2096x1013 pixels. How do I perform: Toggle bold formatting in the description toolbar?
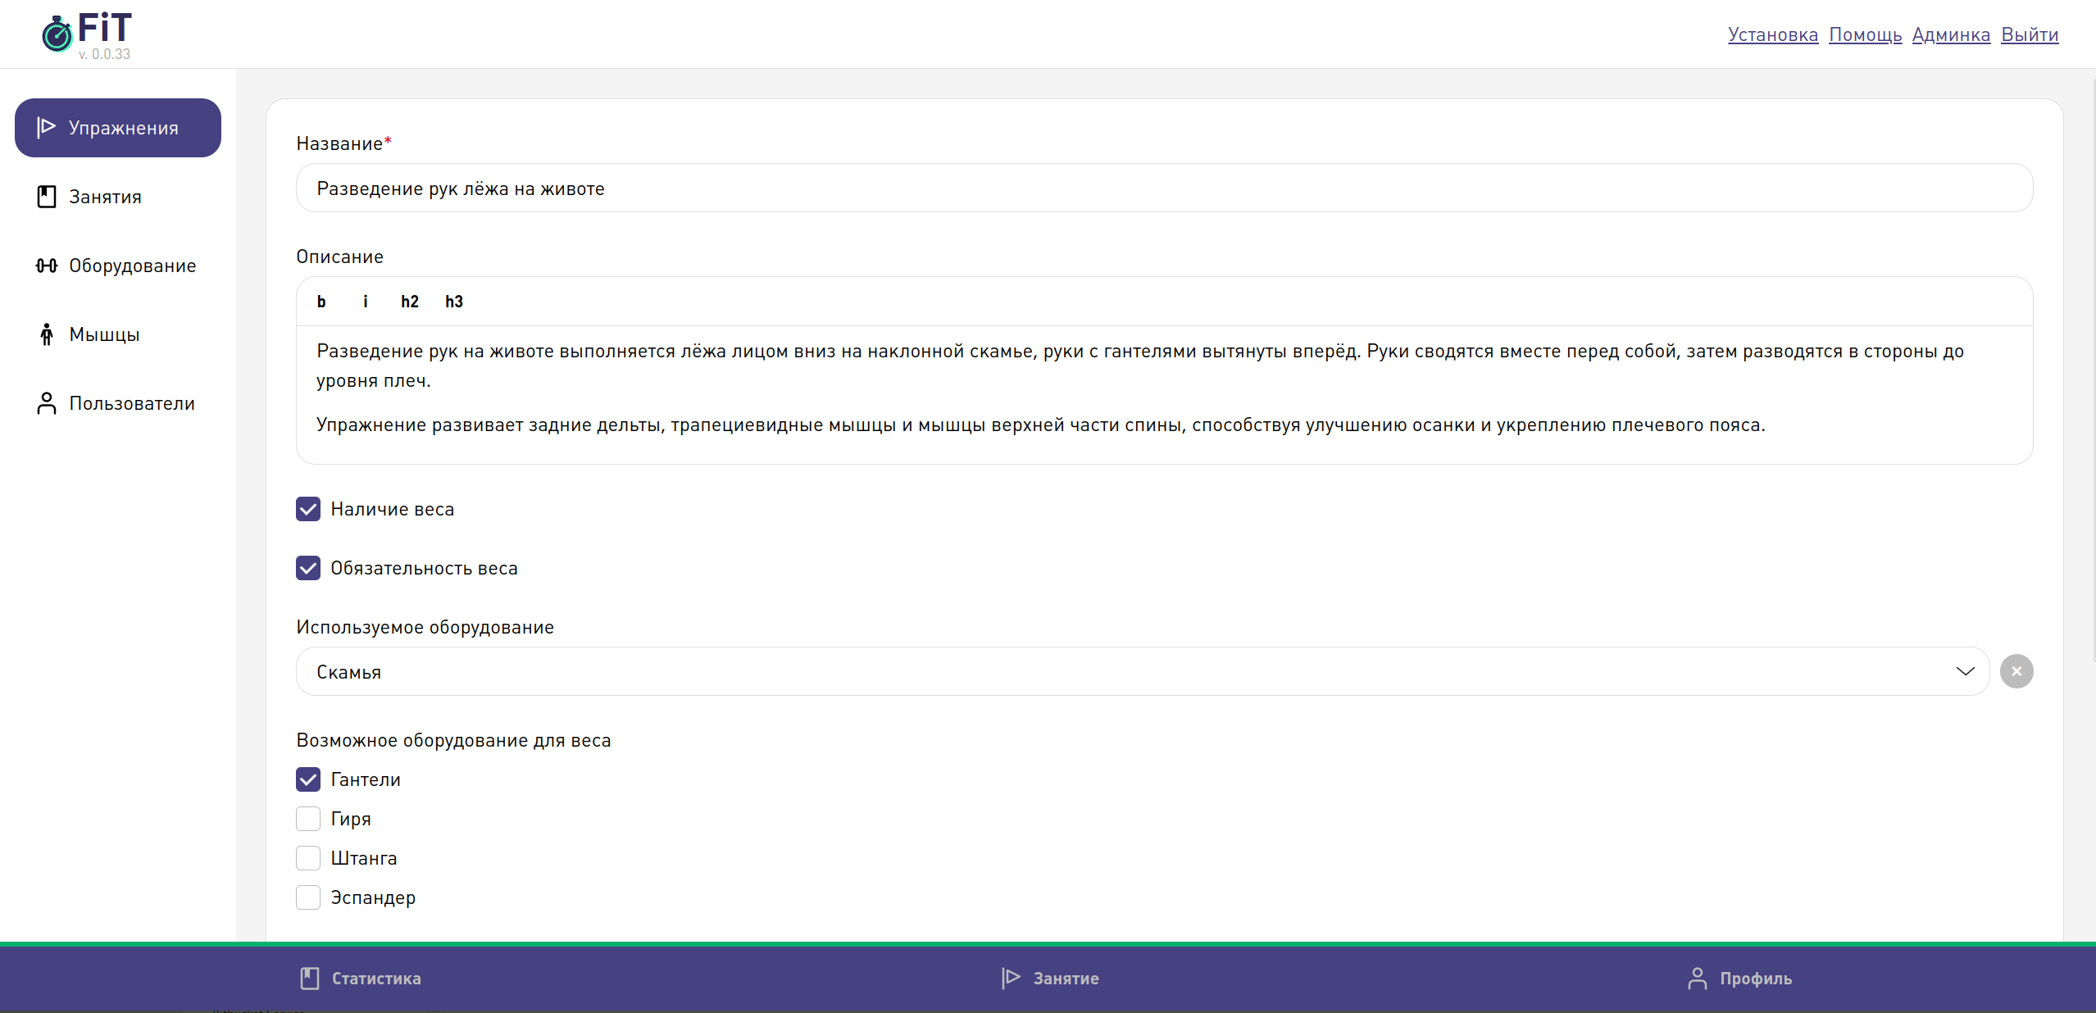click(321, 302)
